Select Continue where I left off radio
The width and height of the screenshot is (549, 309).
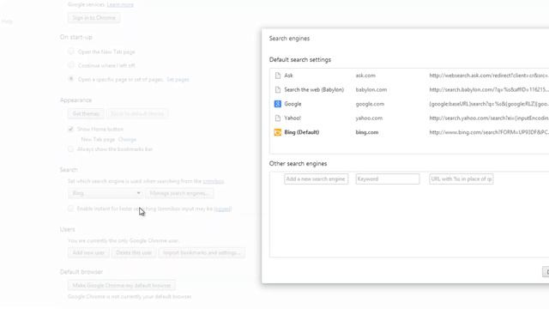point(71,65)
